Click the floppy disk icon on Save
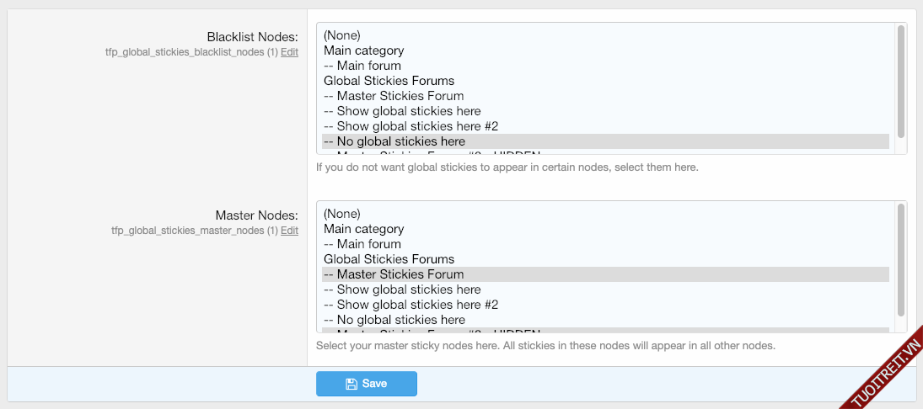The width and height of the screenshot is (923, 409). (x=351, y=384)
